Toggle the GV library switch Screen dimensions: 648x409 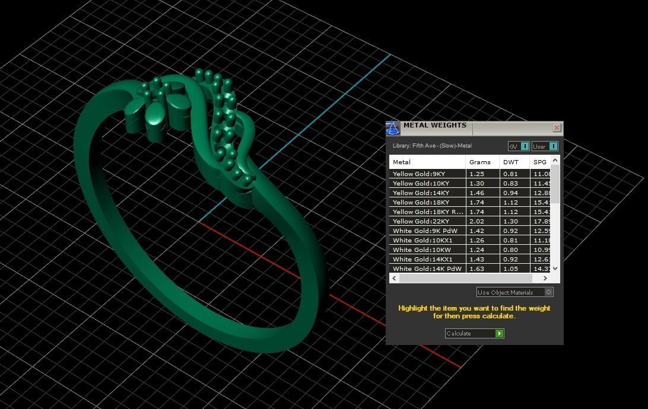pyautogui.click(x=519, y=146)
